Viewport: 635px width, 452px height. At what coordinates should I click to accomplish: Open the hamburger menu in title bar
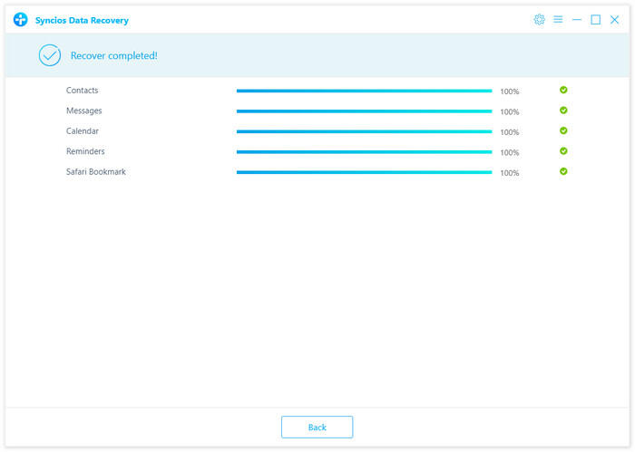click(x=558, y=19)
